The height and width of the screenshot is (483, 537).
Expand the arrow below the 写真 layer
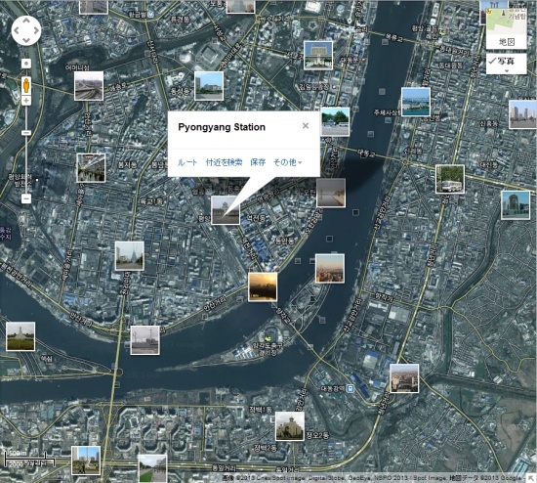pos(507,71)
